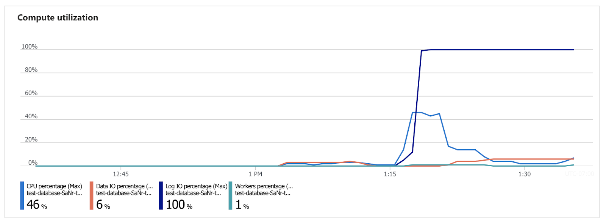
Task: Click the Compute utilization chart title
Action: pyautogui.click(x=58, y=18)
